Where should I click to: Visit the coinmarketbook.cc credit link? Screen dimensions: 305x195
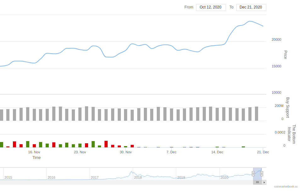coord(286,187)
